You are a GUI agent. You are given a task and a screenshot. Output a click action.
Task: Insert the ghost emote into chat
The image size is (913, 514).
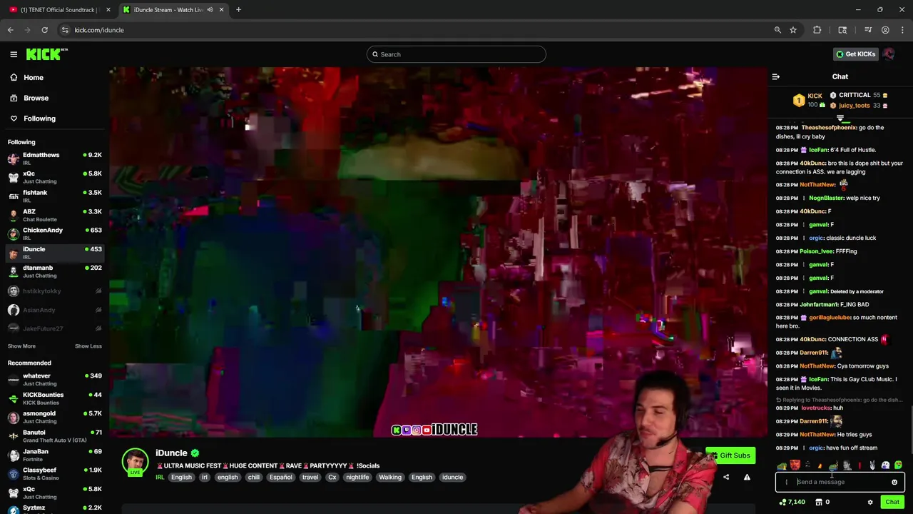[885, 465]
